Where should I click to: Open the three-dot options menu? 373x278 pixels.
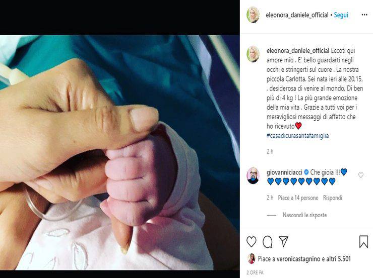(x=364, y=15)
